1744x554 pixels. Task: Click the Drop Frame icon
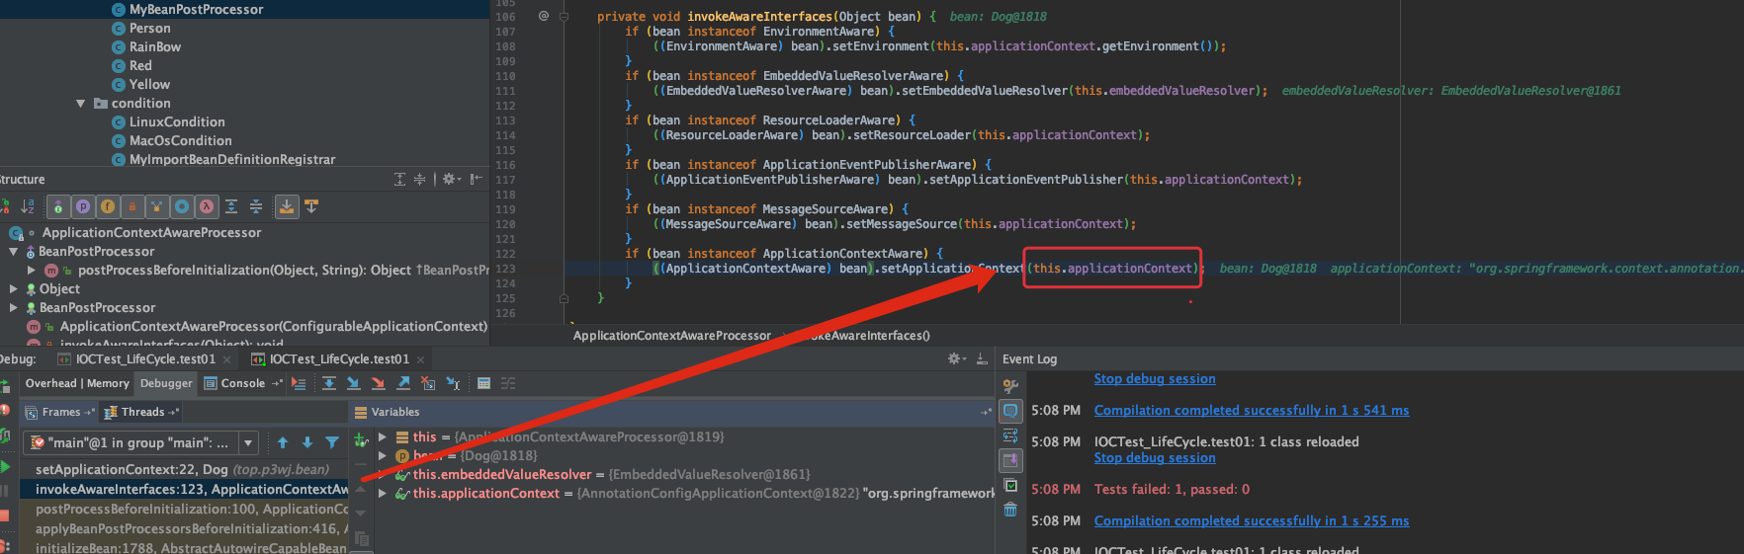428,383
